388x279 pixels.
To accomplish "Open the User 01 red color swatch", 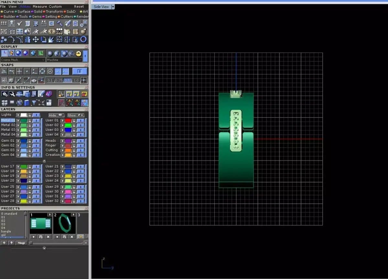I will 68,120.
